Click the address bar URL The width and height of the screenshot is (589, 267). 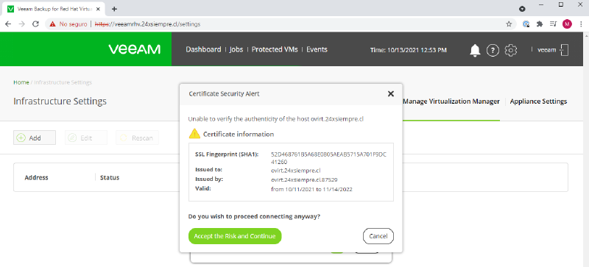tap(148, 24)
